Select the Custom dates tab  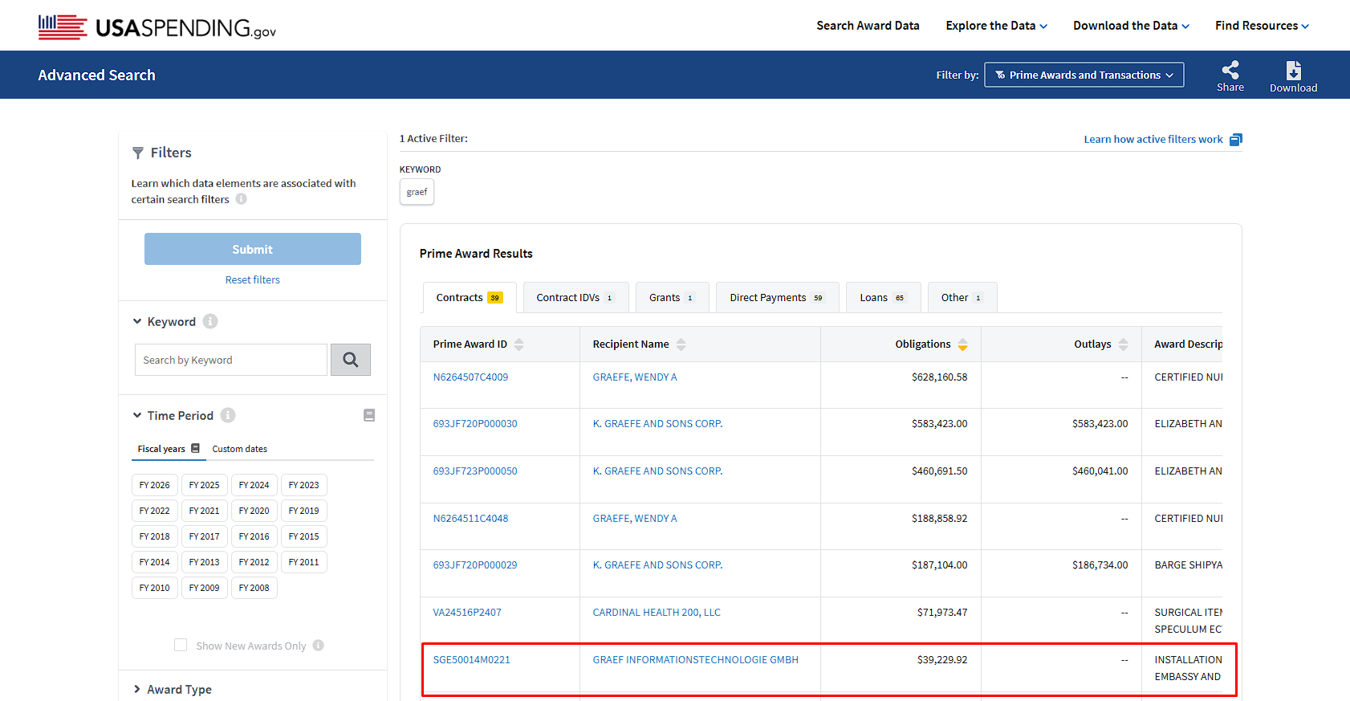[239, 449]
